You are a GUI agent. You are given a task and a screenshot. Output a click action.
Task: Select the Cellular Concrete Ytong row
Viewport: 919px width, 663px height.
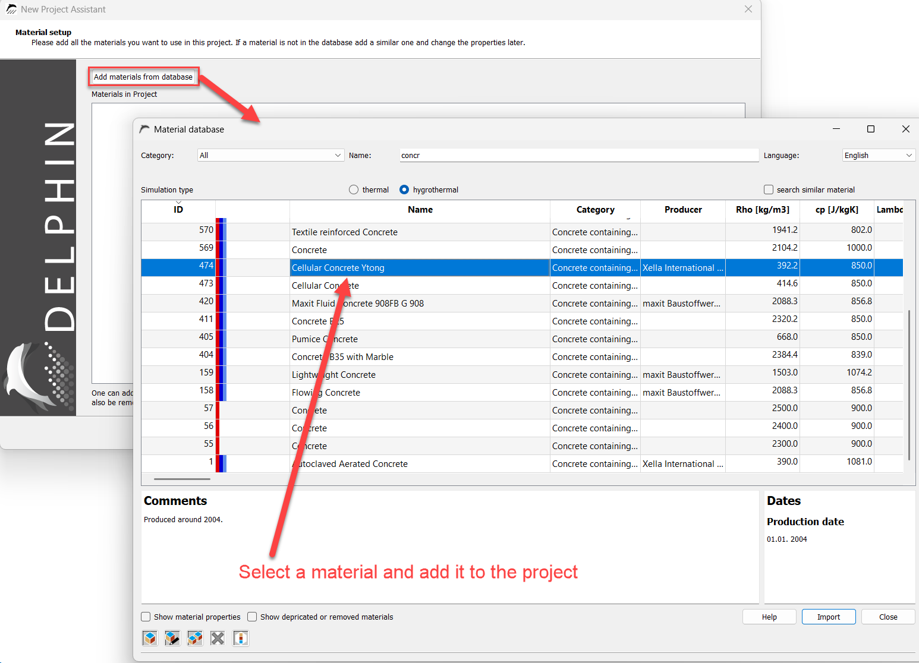click(522, 268)
